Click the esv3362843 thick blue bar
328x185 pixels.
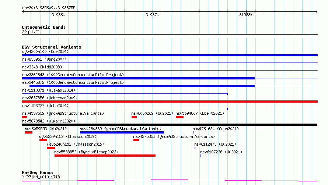(x=138, y=78)
